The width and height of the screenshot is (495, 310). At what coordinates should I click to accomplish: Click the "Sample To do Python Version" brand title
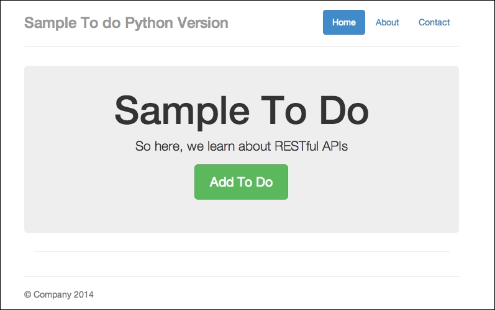126,23
